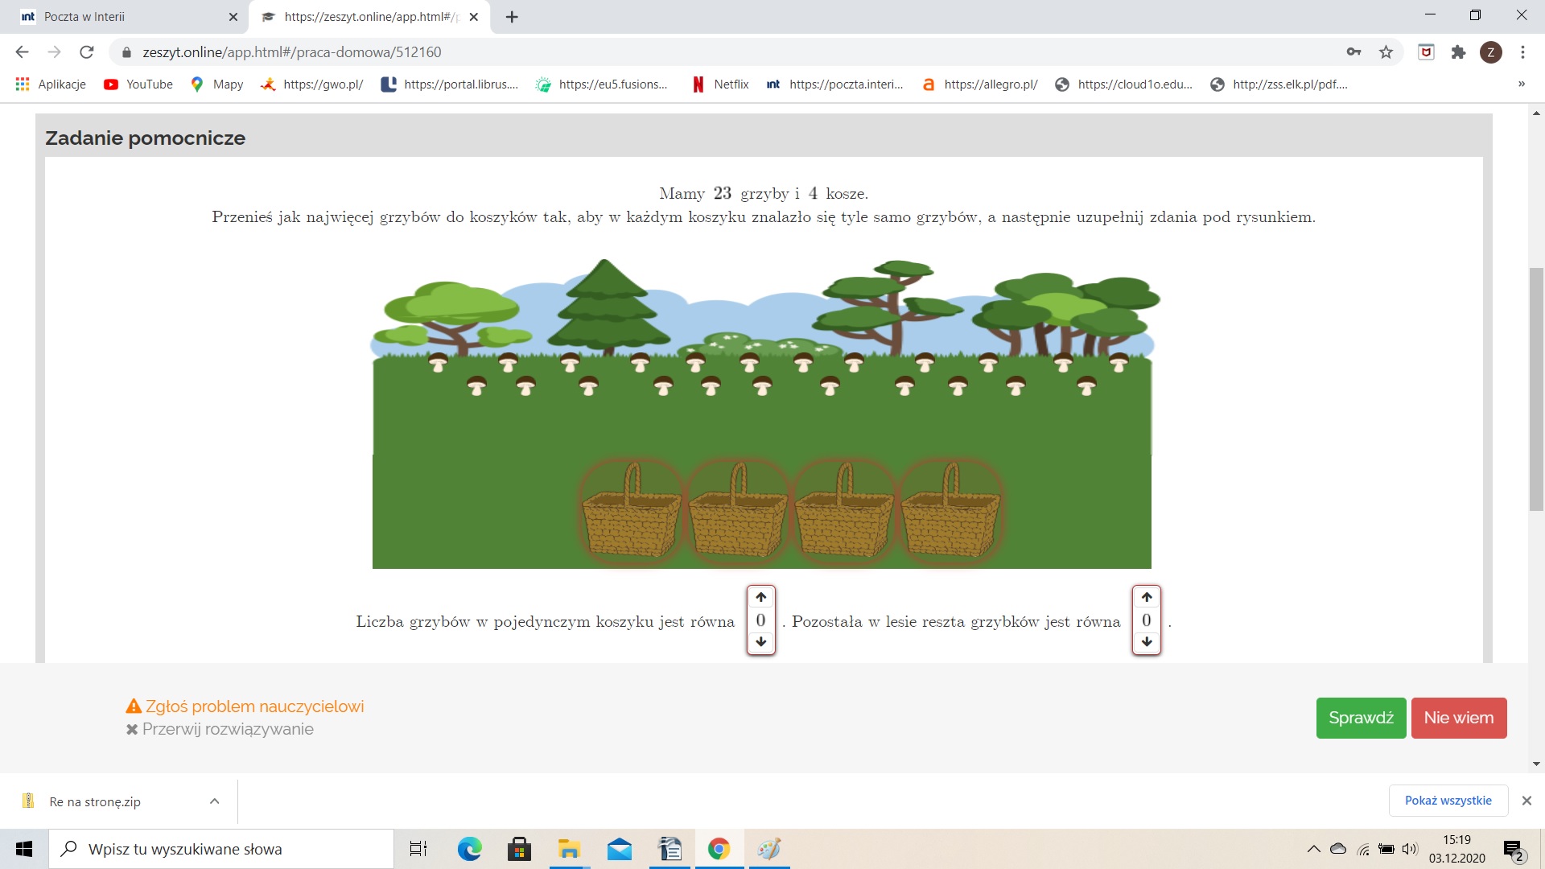Expand the Re na stronę.zip download options
This screenshot has width=1545, height=869.
tap(214, 801)
